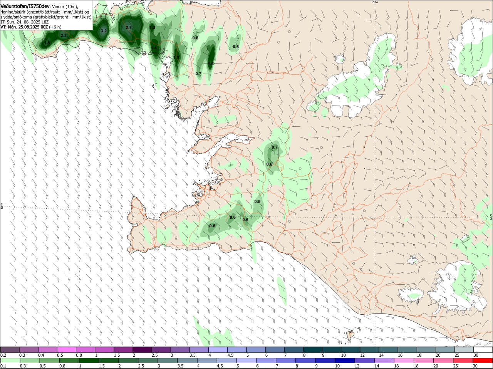Select the 'IT: Sun. 24. 08. 2025 18Z' line
Viewport: 493px width, 369px height.
24,22
